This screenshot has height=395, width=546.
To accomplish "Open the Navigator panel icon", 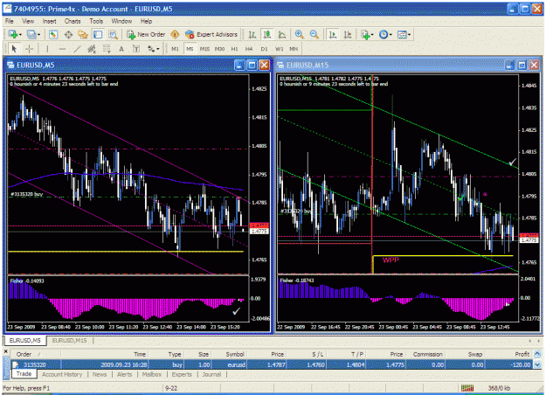I will tap(83, 34).
